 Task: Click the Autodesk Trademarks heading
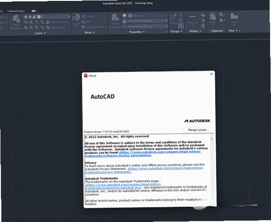click(x=102, y=178)
